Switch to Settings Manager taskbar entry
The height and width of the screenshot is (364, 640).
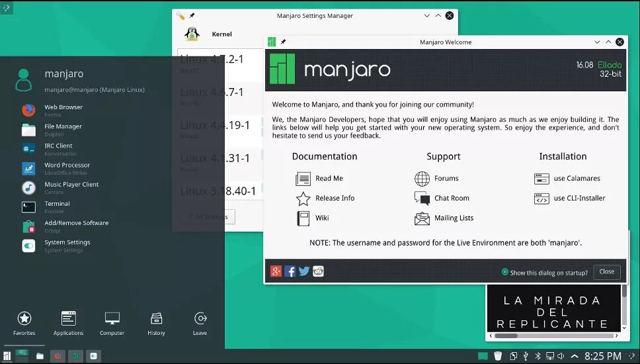[93, 356]
